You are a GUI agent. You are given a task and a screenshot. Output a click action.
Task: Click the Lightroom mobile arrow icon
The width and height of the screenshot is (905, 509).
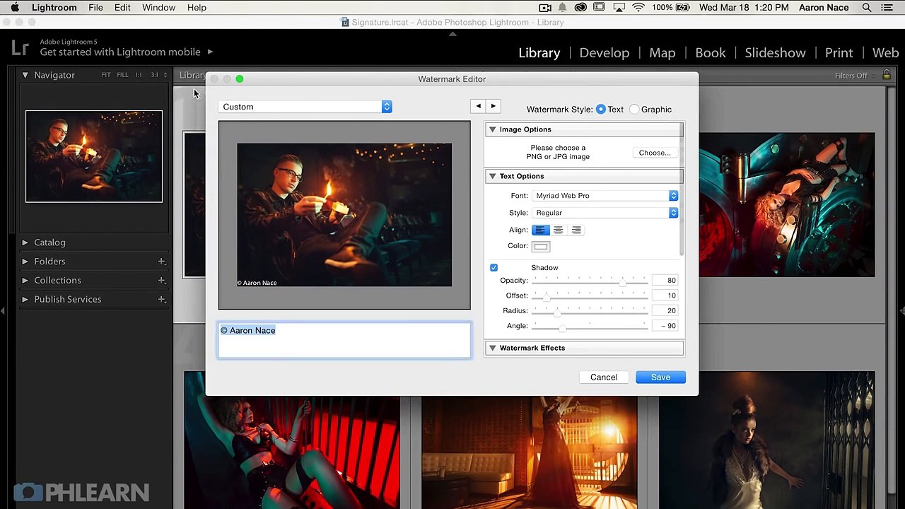click(x=210, y=52)
